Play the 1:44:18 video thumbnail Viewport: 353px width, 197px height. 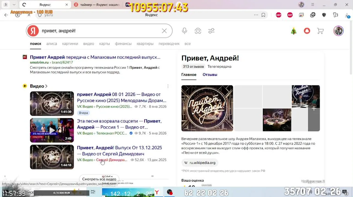(x=52, y=157)
